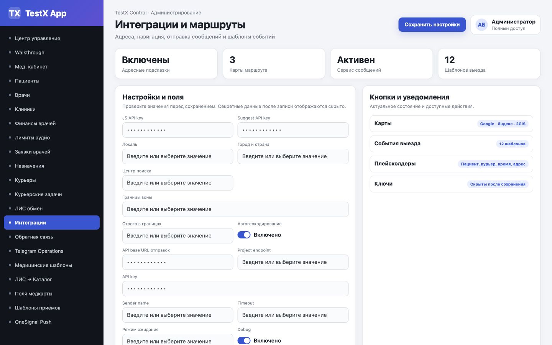Open the Локаль value combo box
The height and width of the screenshot is (345, 552).
point(177,156)
